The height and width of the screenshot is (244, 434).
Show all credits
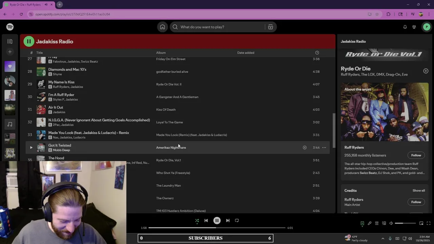(x=419, y=190)
